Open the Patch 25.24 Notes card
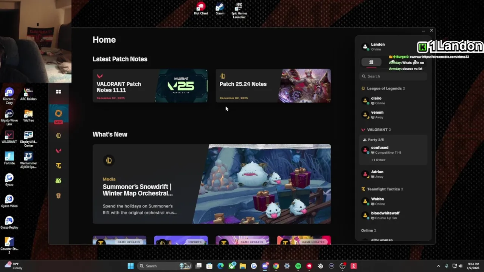Image resolution: width=484 pixels, height=272 pixels. click(273, 86)
